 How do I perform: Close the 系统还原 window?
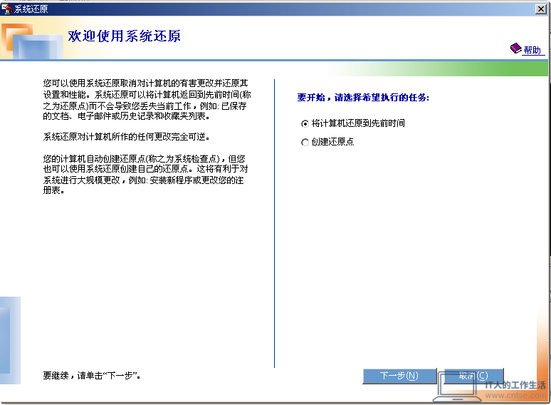[x=540, y=9]
